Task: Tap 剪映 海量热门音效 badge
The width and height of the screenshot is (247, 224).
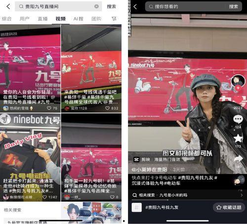Action: point(157,159)
